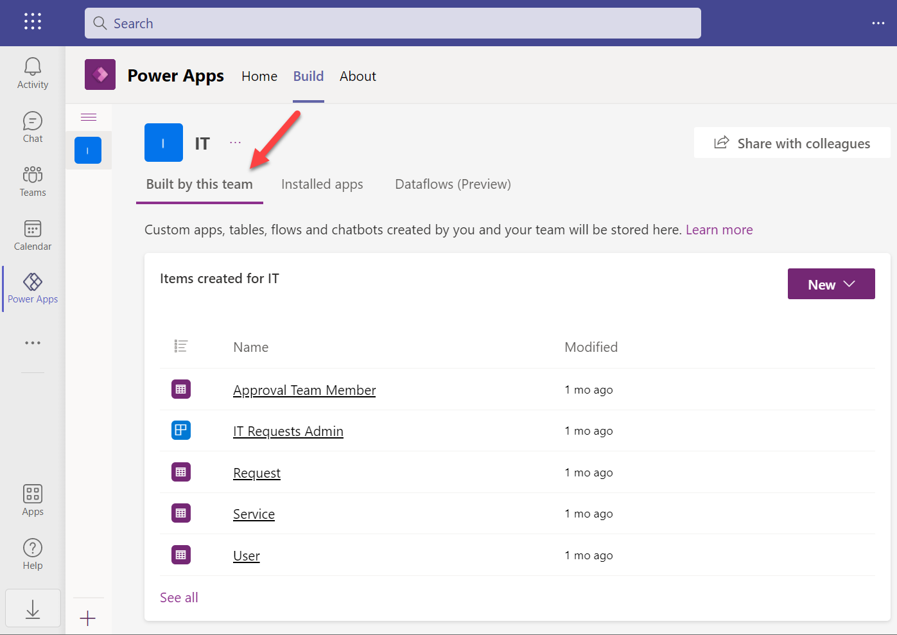The image size is (897, 635).
Task: Click the list view icon in table header
Action: coord(181,347)
